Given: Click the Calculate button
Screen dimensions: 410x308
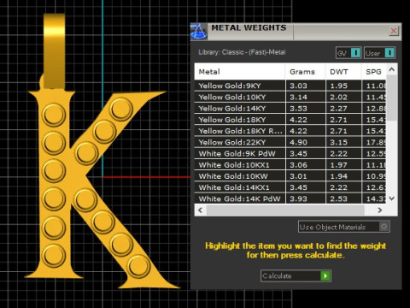Looking at the screenshot, I should coord(296,275).
